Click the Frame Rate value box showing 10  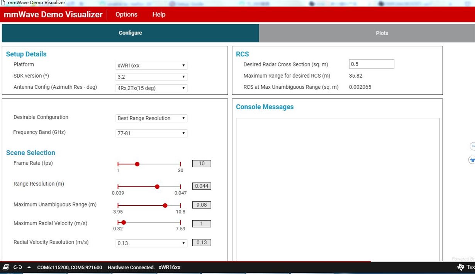[202, 164]
